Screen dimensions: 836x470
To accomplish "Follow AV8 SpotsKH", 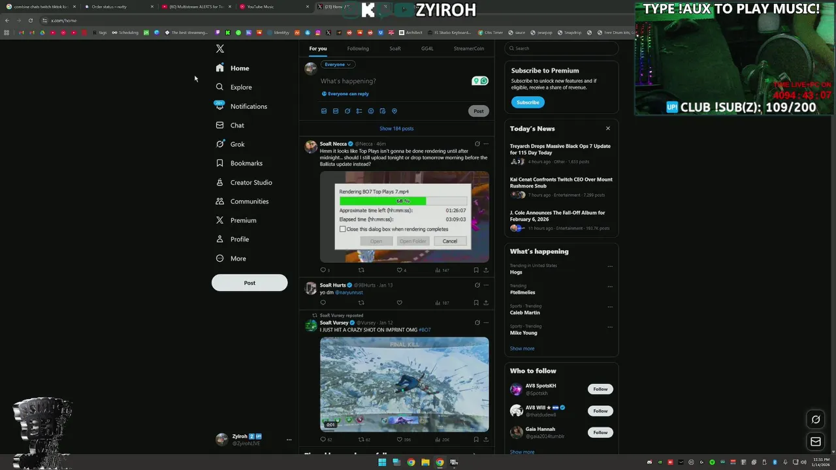I will point(600,389).
